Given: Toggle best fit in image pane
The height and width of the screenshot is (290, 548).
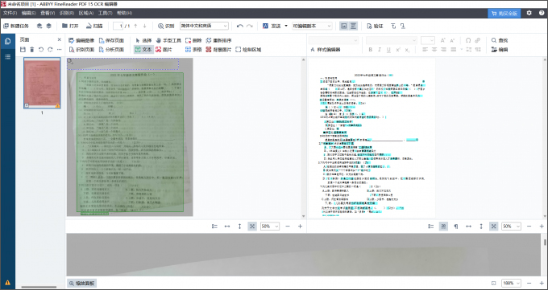Looking at the screenshot, I should tap(252, 227).
